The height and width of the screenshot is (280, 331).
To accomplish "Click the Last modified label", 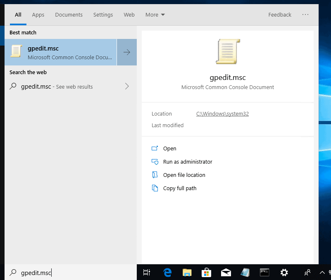I will coord(168,125).
